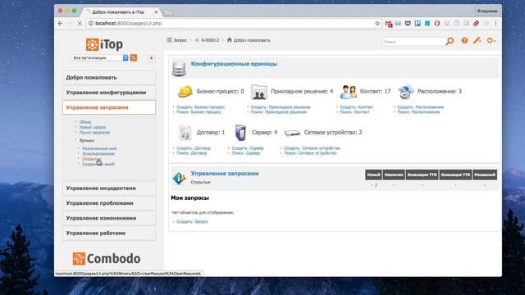Viewport: 525px width, 295px height.
Task: Open Новый запрос in the sidebar
Action: click(x=93, y=127)
